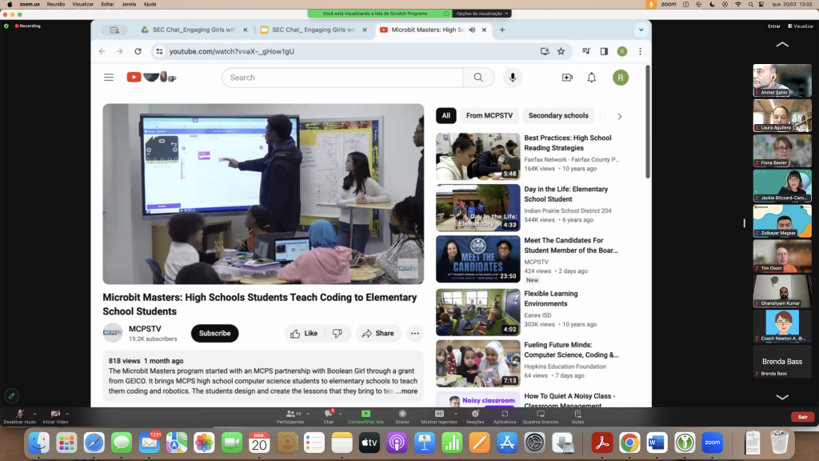Toggle Like on the Microbit Masters video
Viewport: 819px width, 461px height.
pos(304,334)
